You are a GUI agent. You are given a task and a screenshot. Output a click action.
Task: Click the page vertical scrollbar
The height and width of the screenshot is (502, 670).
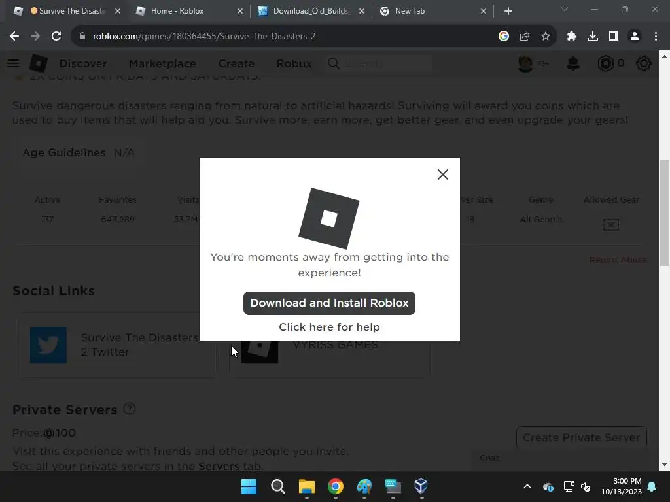tap(664, 213)
